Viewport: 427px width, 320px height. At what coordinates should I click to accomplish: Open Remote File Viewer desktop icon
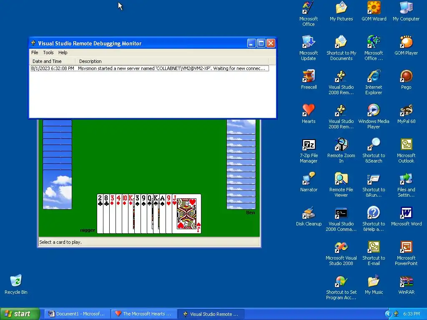pyautogui.click(x=341, y=185)
